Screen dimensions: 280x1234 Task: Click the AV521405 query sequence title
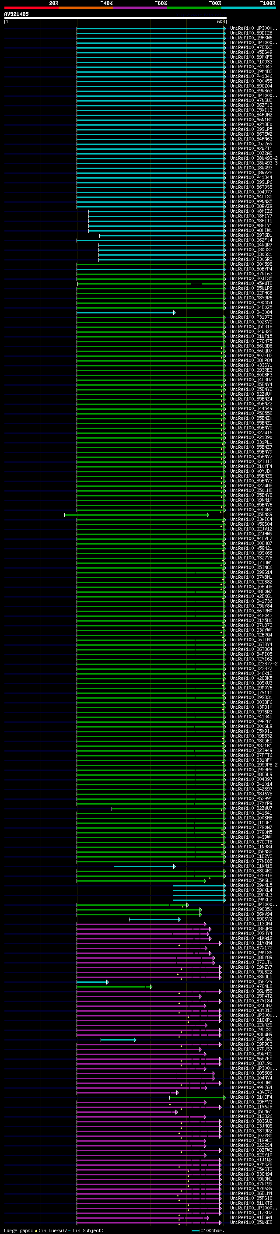pyautogui.click(x=16, y=14)
